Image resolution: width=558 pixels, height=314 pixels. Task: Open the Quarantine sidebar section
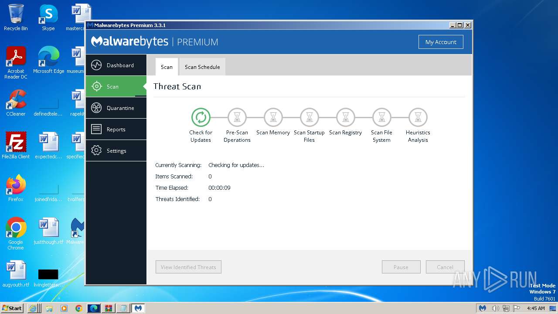tap(116, 108)
